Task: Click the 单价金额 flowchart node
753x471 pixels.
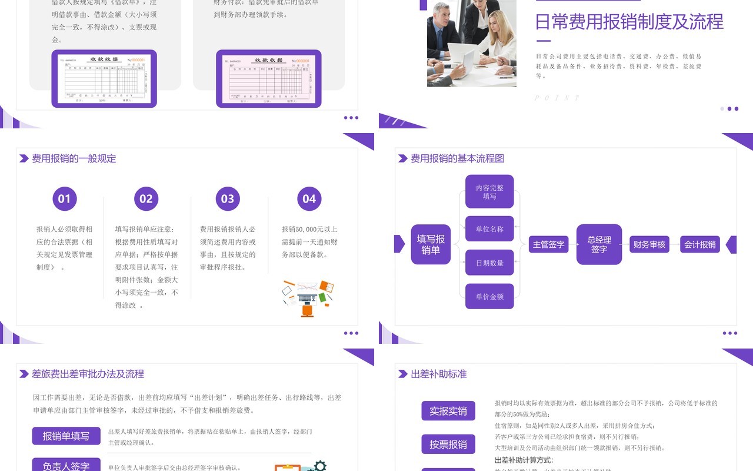Action: (489, 296)
